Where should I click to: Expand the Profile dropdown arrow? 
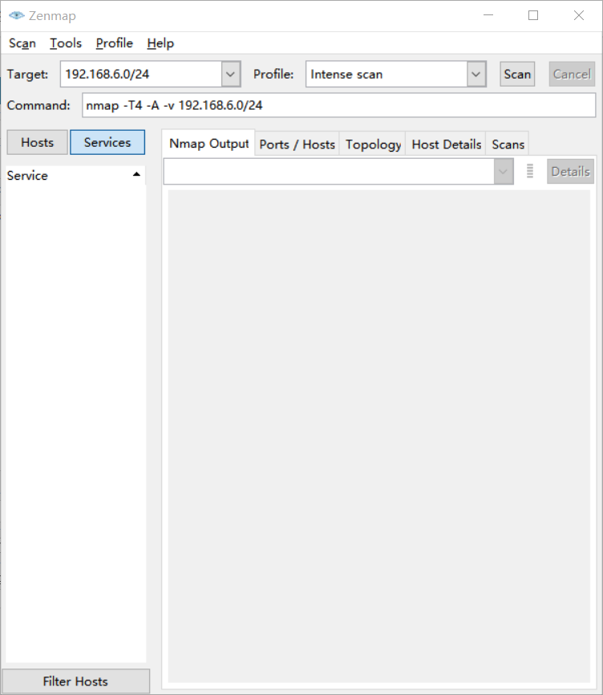[476, 74]
